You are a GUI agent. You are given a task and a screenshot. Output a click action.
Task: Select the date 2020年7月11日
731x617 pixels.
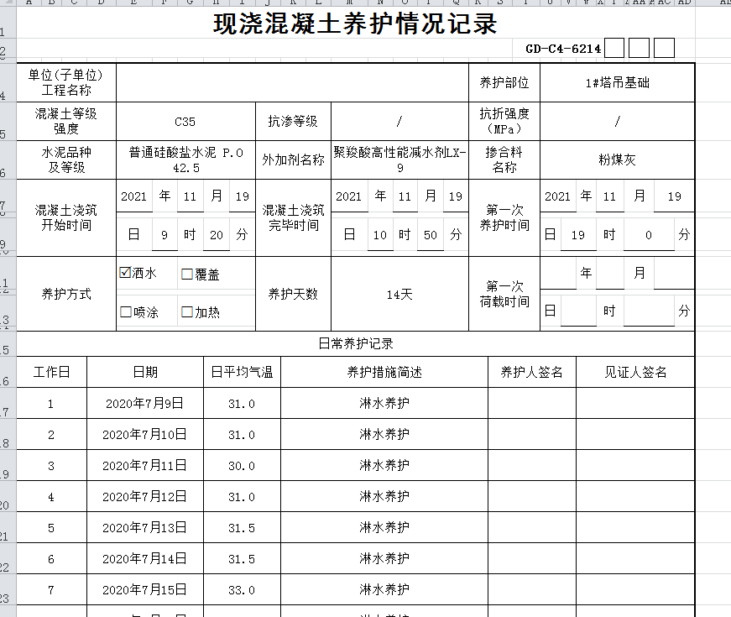pyautogui.click(x=145, y=465)
